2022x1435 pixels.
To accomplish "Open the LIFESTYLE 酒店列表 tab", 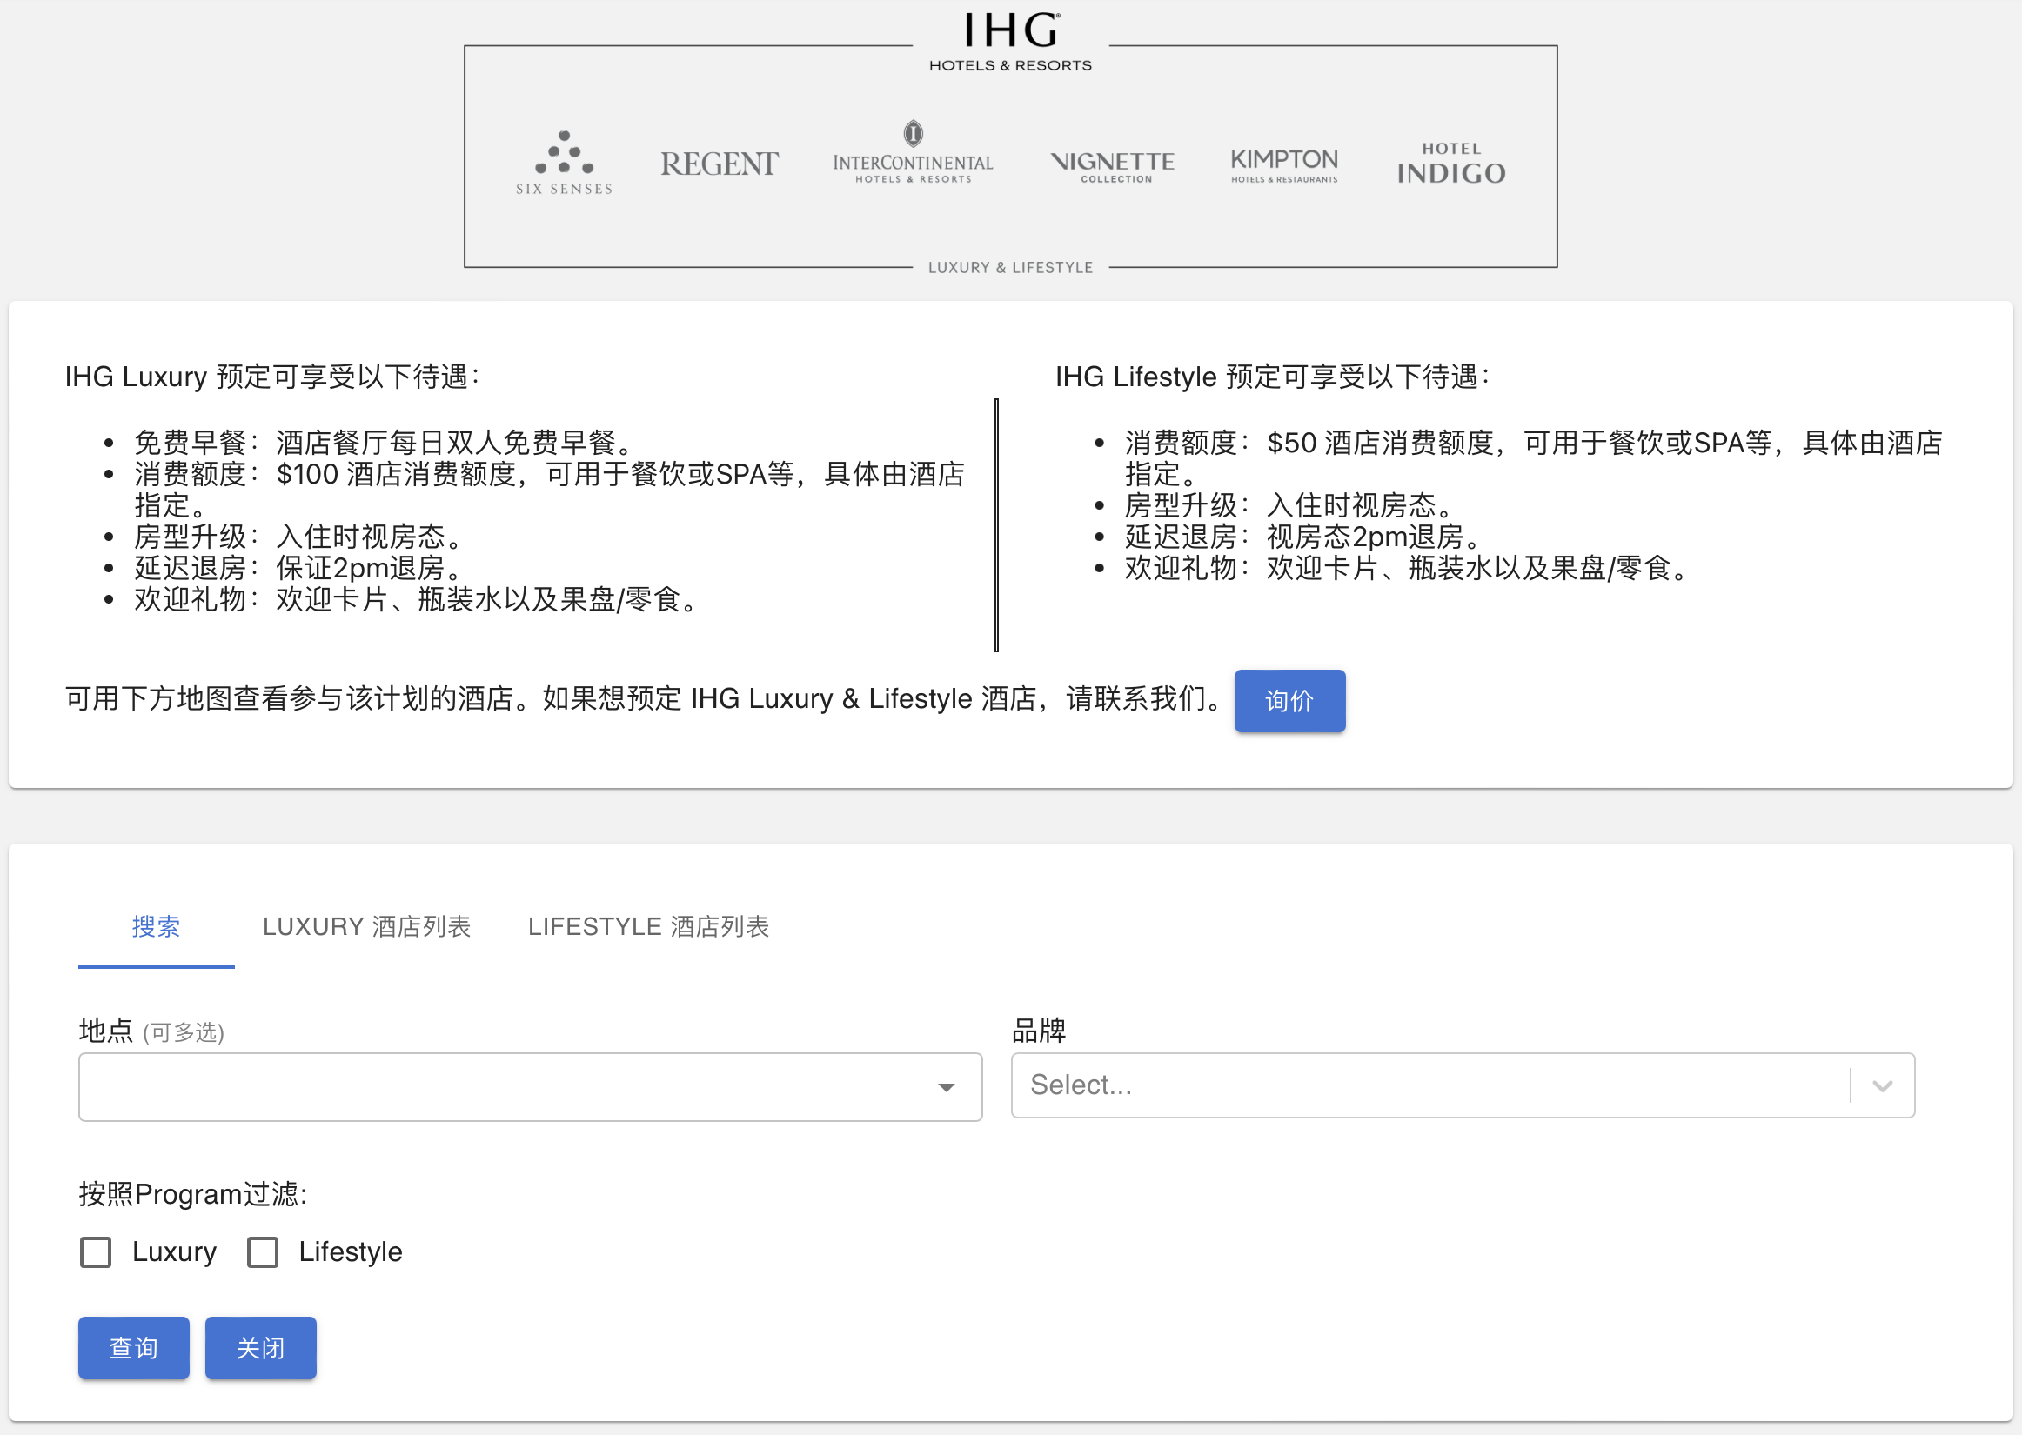I will (648, 927).
